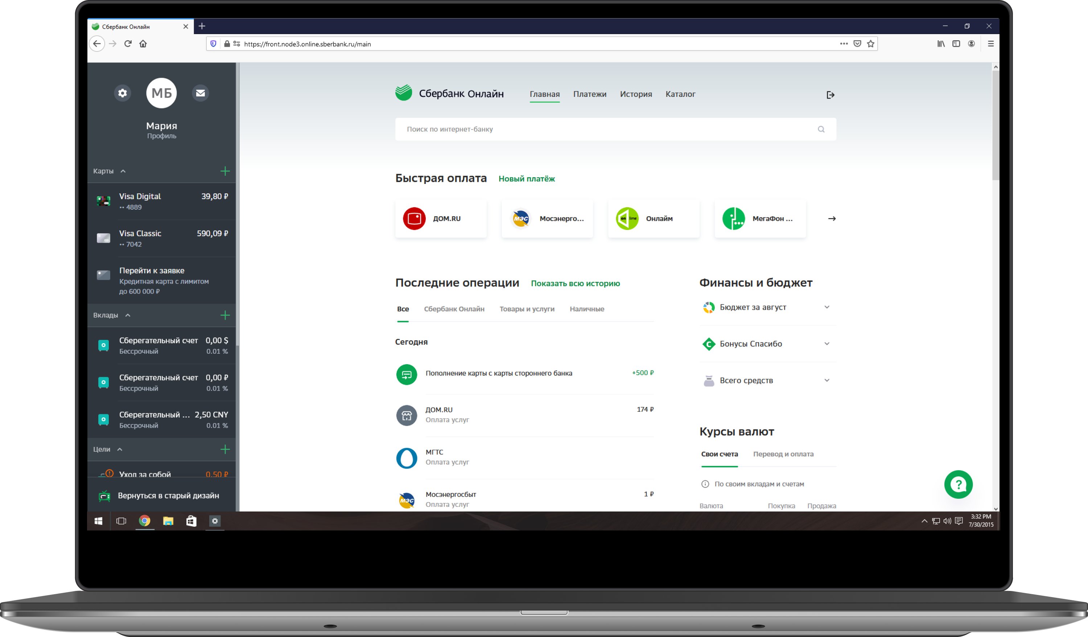The width and height of the screenshot is (1088, 637).
Task: Open МГТС operation icon
Action: pyautogui.click(x=406, y=458)
